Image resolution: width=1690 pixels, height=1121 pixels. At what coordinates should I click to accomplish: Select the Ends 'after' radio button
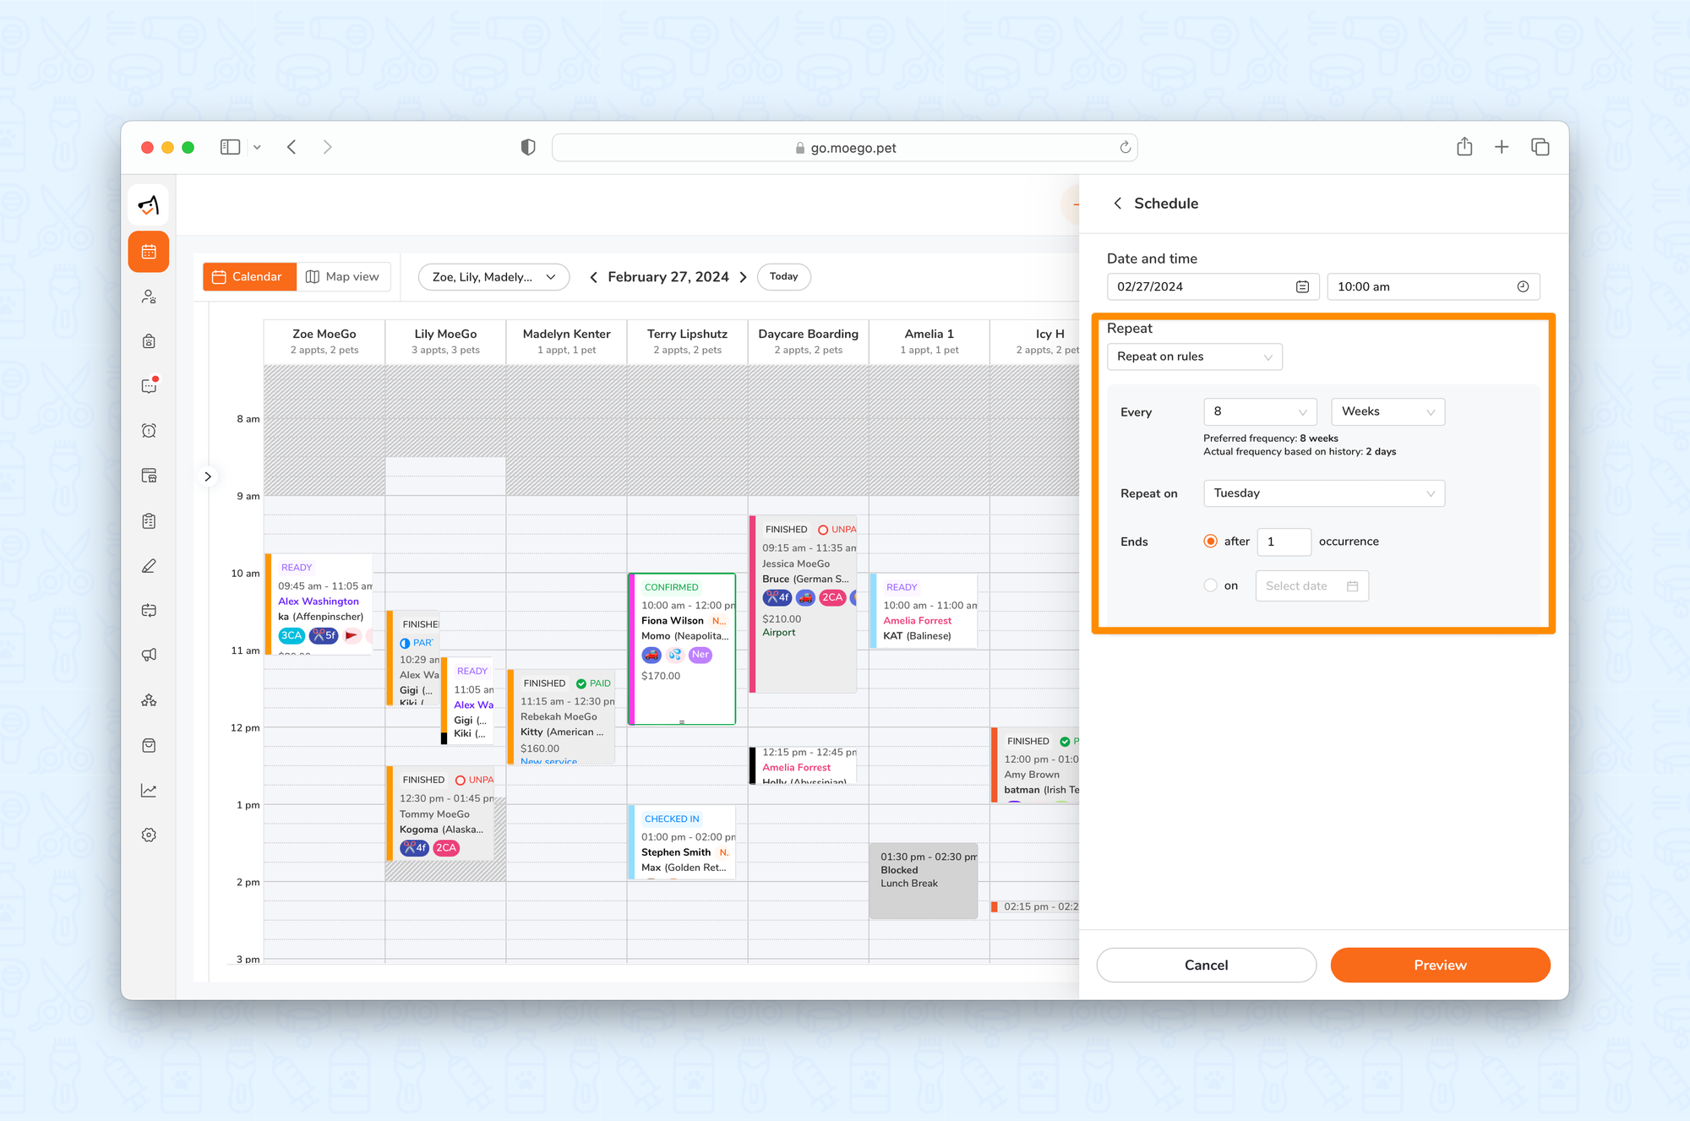point(1211,541)
